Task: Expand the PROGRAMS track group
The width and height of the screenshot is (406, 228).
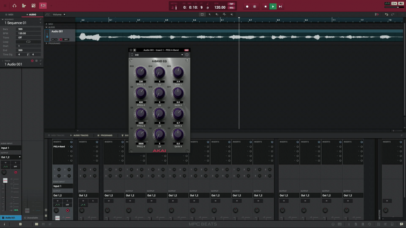Action: [x=47, y=43]
